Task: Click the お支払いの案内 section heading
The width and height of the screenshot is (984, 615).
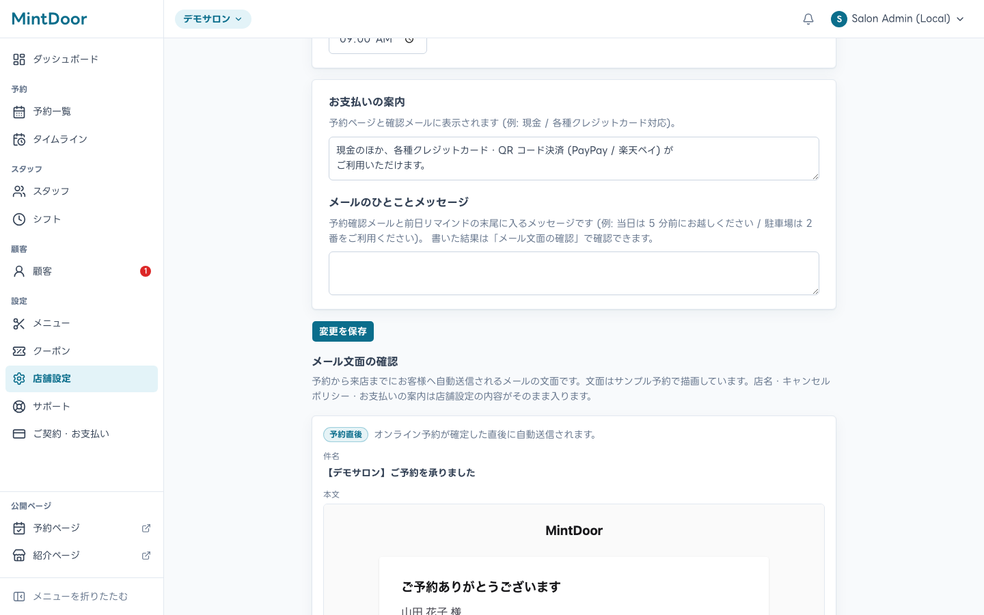Action: [367, 102]
